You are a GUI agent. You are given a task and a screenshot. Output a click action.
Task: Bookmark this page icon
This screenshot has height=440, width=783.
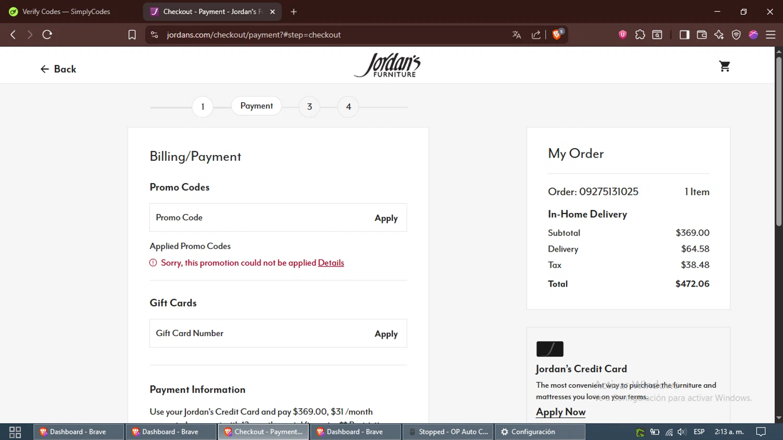(x=132, y=34)
